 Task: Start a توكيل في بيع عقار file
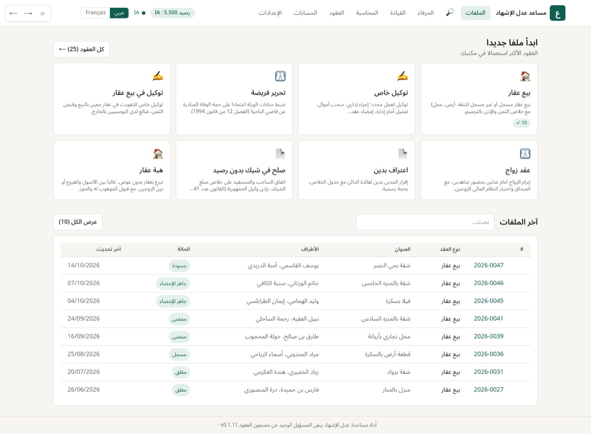point(112,99)
